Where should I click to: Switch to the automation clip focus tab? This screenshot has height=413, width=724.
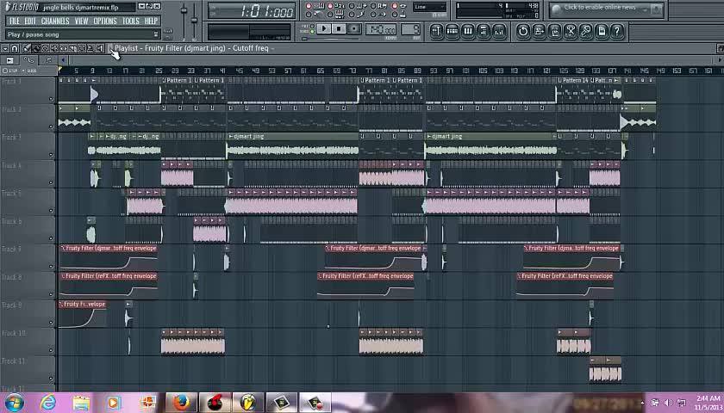coord(28,60)
